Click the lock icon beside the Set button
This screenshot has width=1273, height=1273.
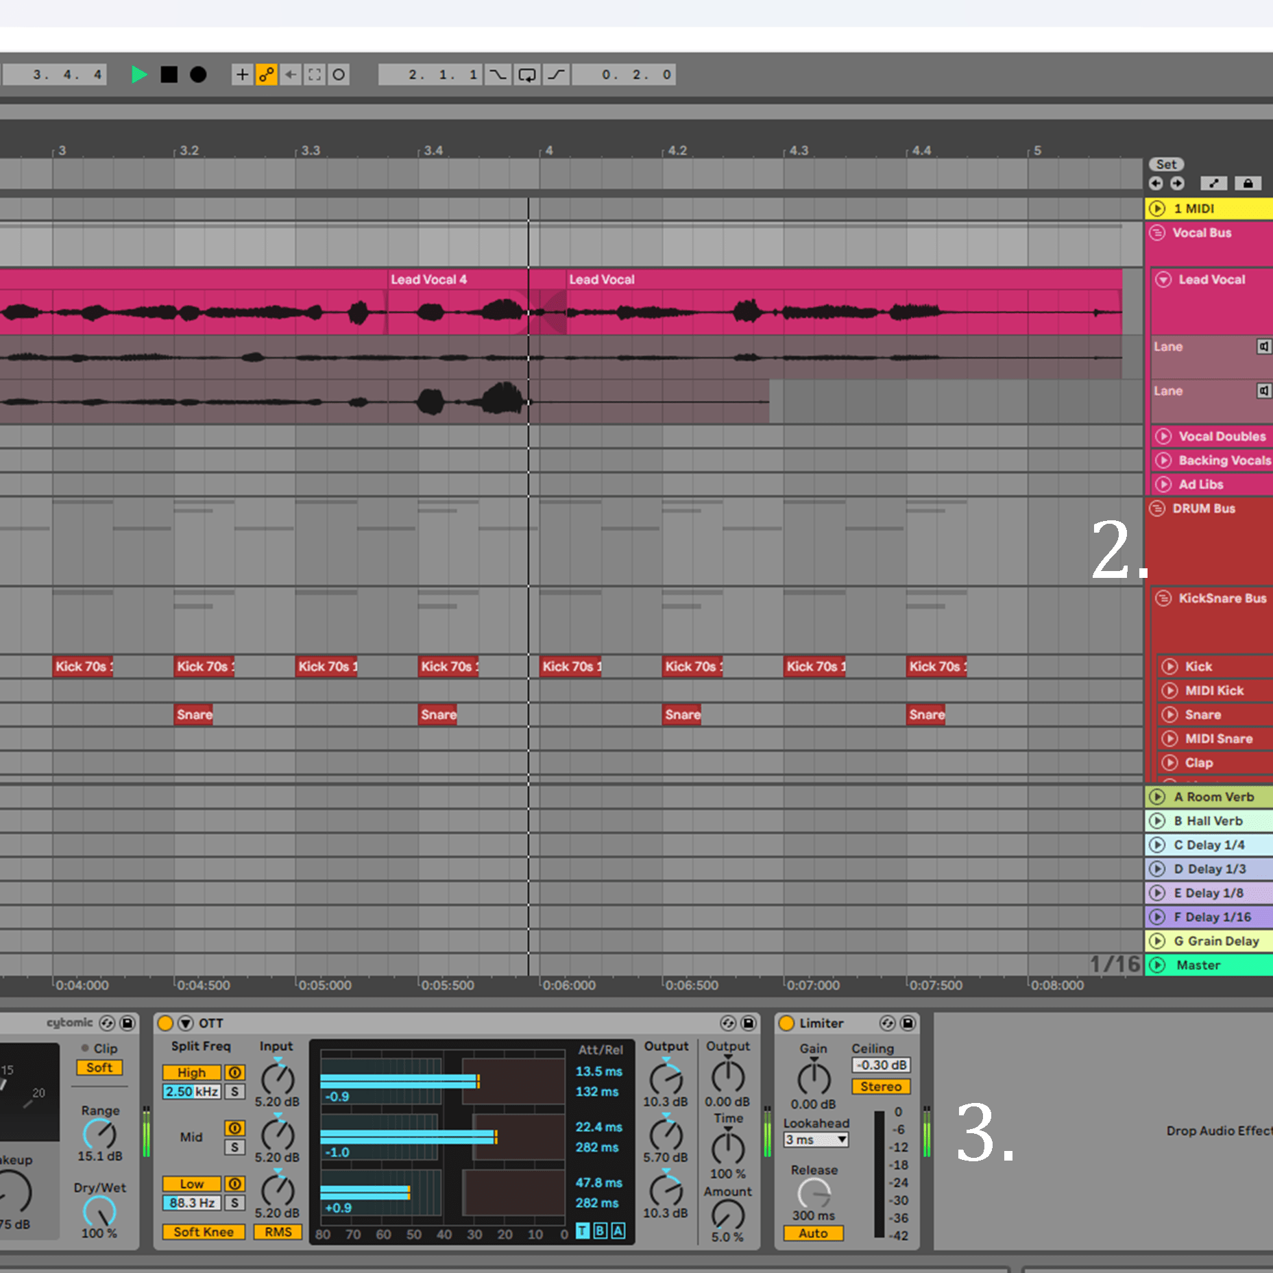click(x=1248, y=183)
